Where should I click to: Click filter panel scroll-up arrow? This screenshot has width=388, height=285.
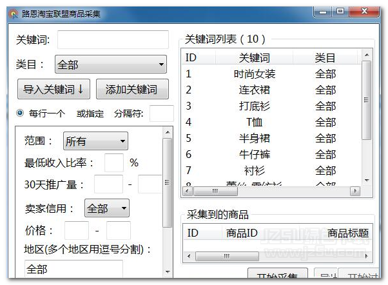coord(168,132)
